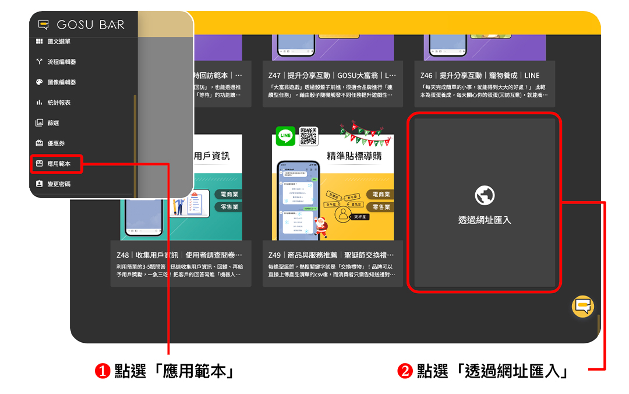Click the 統計報表 bar chart icon
The width and height of the screenshot is (629, 394).
pyautogui.click(x=40, y=103)
